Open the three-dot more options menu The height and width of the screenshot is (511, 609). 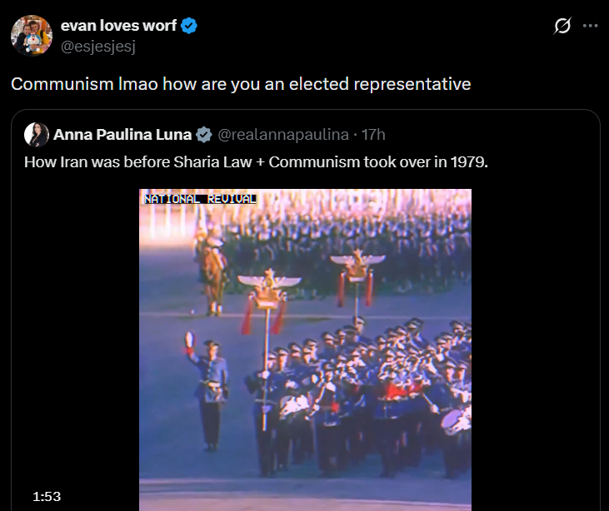pos(591,26)
